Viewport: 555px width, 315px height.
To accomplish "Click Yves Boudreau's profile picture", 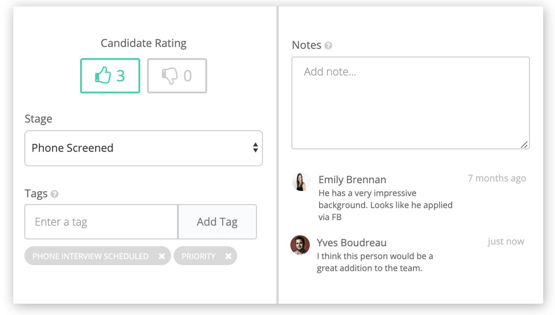I will pyautogui.click(x=301, y=244).
